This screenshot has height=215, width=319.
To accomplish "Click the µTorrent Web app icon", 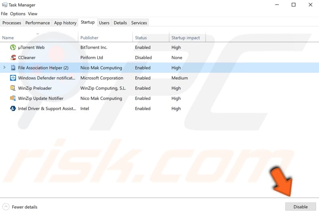I will (13, 47).
